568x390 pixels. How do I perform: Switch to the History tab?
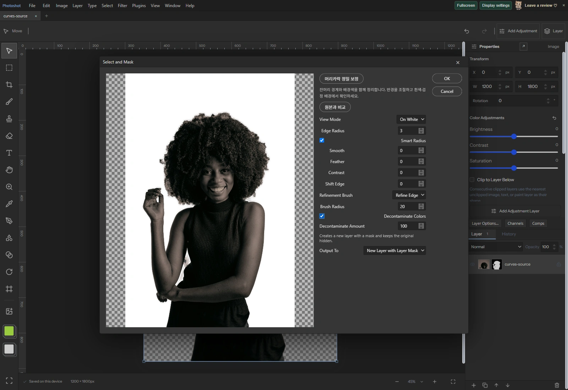pos(509,234)
